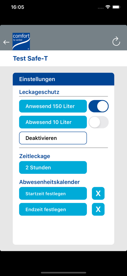
Task: Open the 2 Stunden Zeitleckage selector
Action: (53, 168)
